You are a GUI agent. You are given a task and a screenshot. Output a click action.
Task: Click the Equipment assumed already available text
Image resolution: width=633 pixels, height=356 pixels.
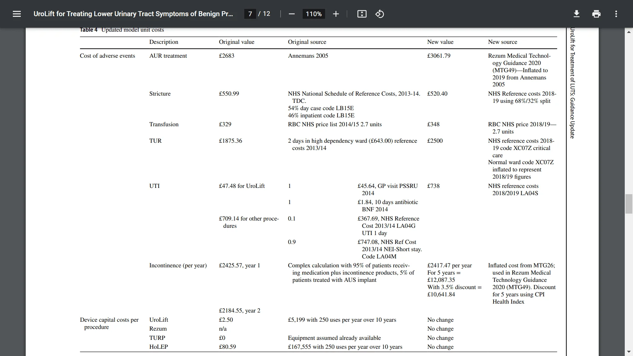[x=334, y=338]
